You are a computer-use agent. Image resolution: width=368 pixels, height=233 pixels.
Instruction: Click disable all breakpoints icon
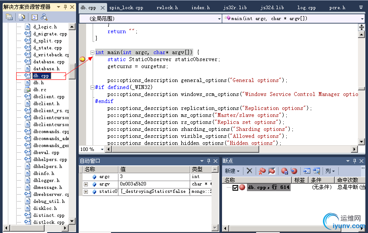click(x=271, y=171)
